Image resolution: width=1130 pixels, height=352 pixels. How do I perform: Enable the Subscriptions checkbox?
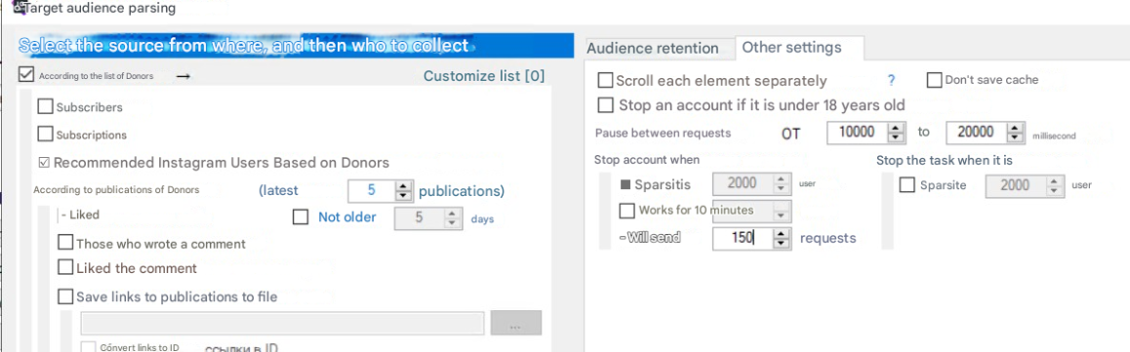point(46,134)
